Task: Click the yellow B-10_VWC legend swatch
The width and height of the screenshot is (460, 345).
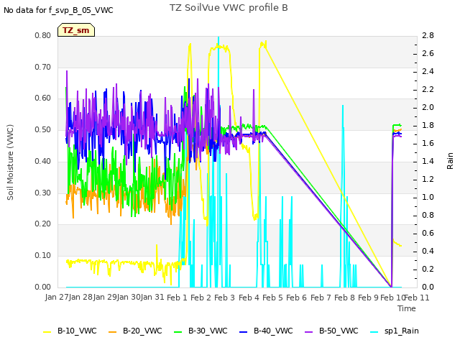Action: click(x=47, y=331)
